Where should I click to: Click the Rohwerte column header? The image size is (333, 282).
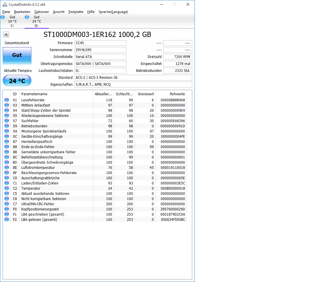coord(171,94)
